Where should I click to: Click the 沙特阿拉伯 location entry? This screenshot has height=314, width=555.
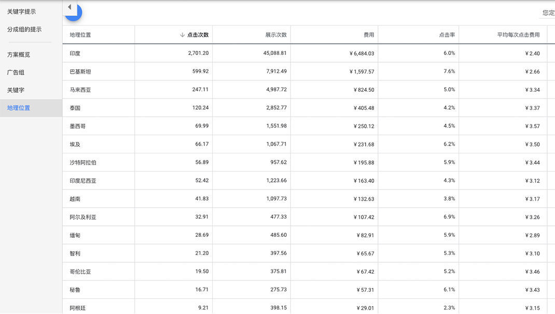click(83, 163)
